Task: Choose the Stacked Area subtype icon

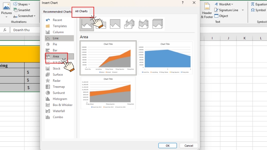Action: pyautogui.click(x=101, y=24)
